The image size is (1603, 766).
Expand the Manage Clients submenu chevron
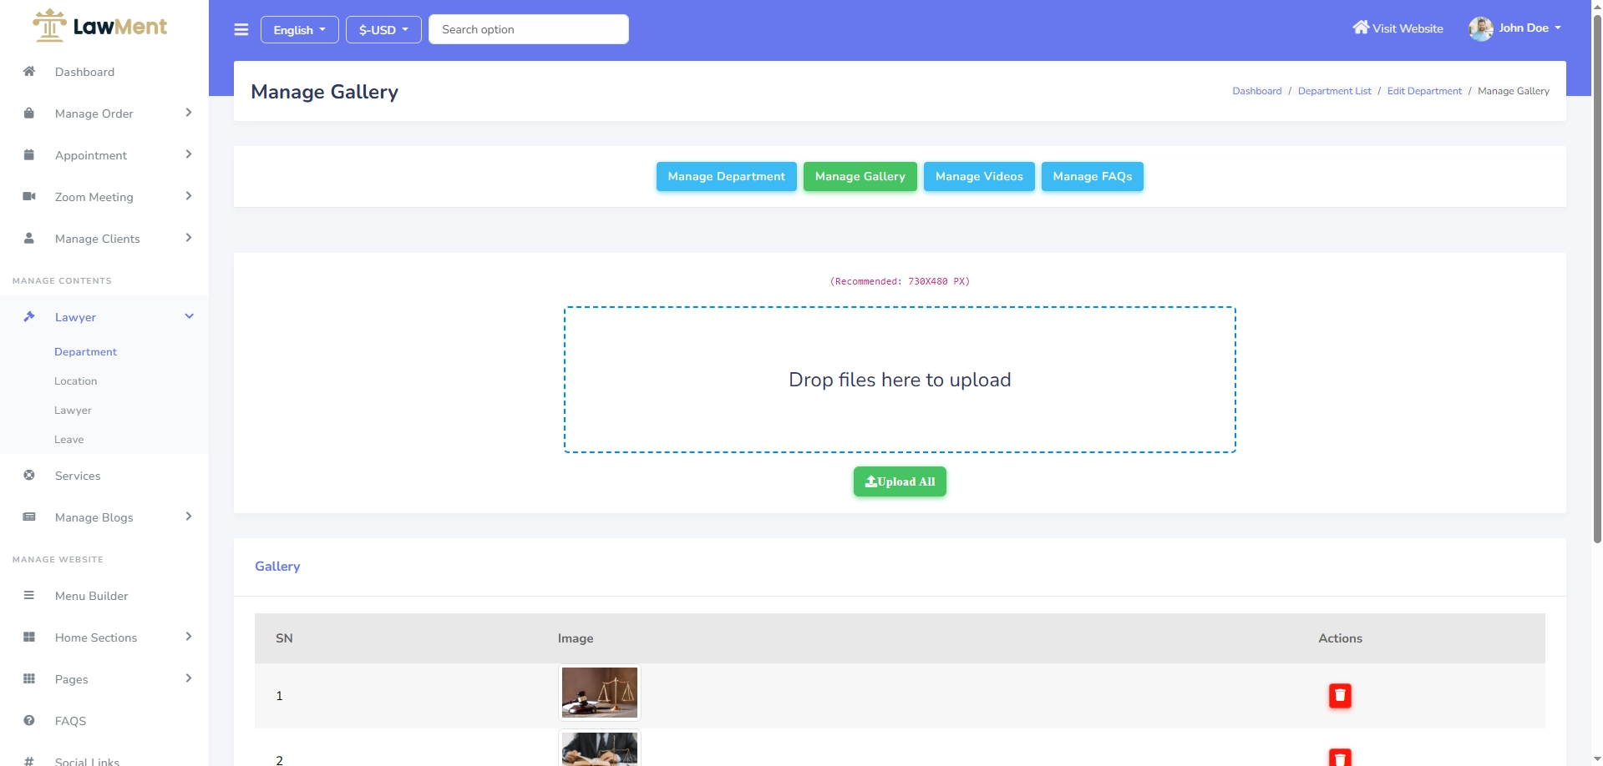click(189, 238)
